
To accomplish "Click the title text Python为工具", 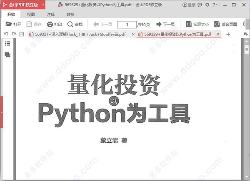I will tap(114, 114).
